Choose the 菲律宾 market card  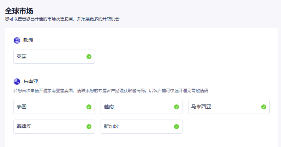click(x=54, y=127)
